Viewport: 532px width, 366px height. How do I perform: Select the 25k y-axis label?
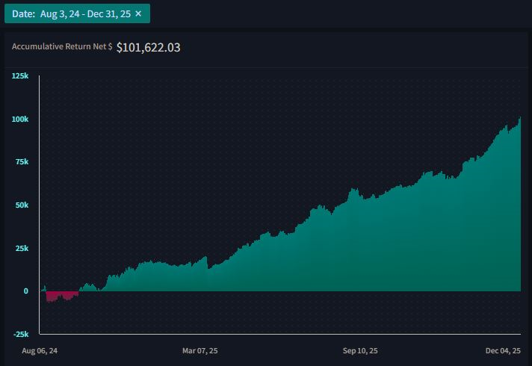22,248
